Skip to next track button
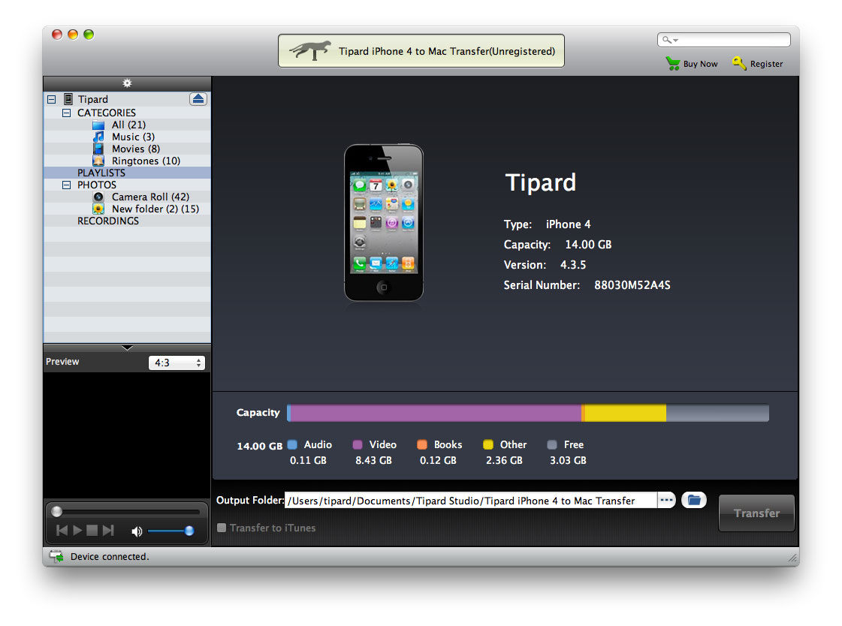842x626 pixels. tap(108, 531)
